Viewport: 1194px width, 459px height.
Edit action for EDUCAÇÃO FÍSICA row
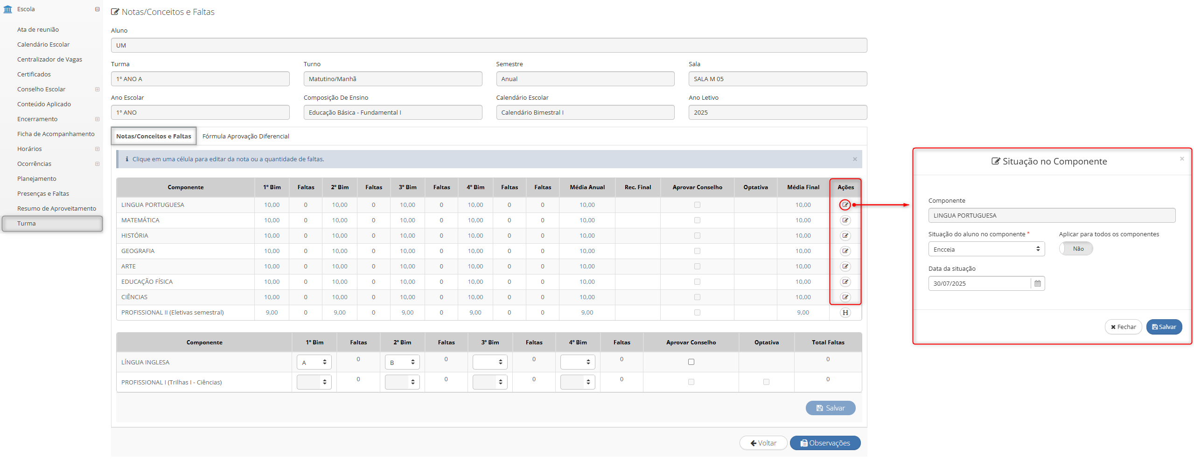tap(845, 282)
